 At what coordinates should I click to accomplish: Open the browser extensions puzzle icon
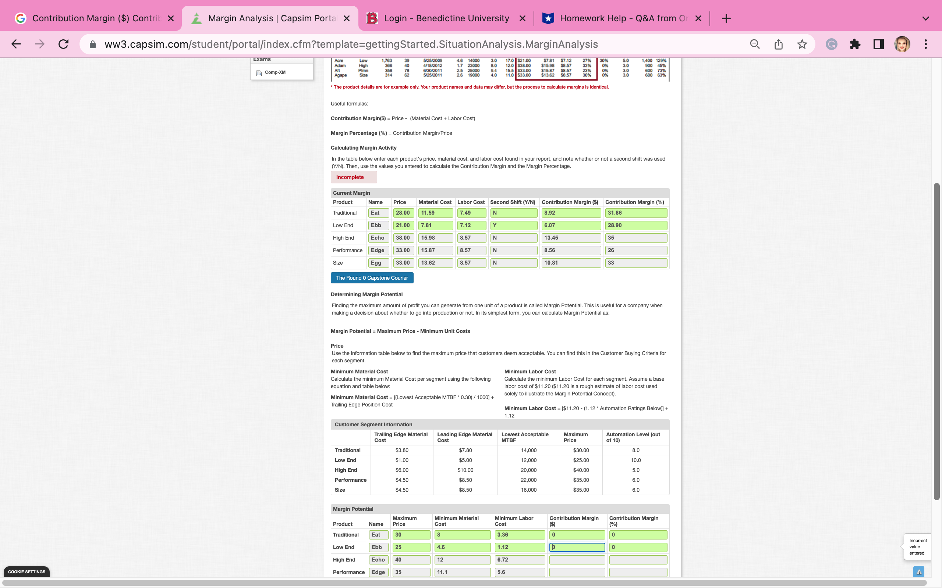[x=855, y=44]
